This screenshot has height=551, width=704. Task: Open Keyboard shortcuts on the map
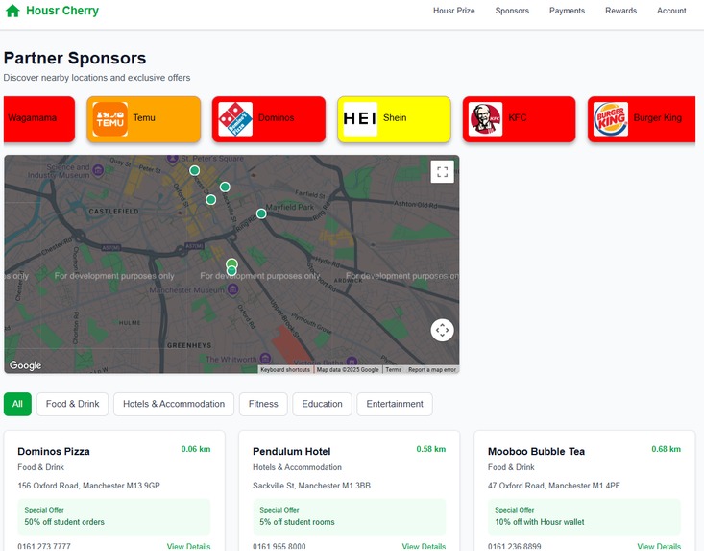285,370
